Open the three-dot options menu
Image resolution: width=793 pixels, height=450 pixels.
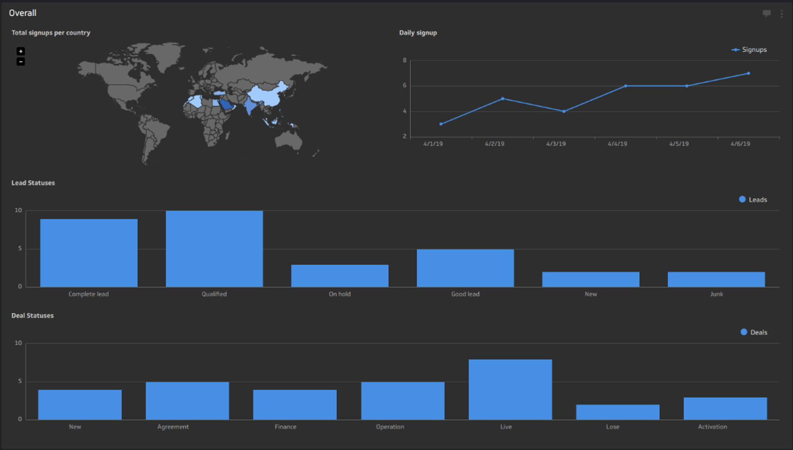[x=781, y=14]
